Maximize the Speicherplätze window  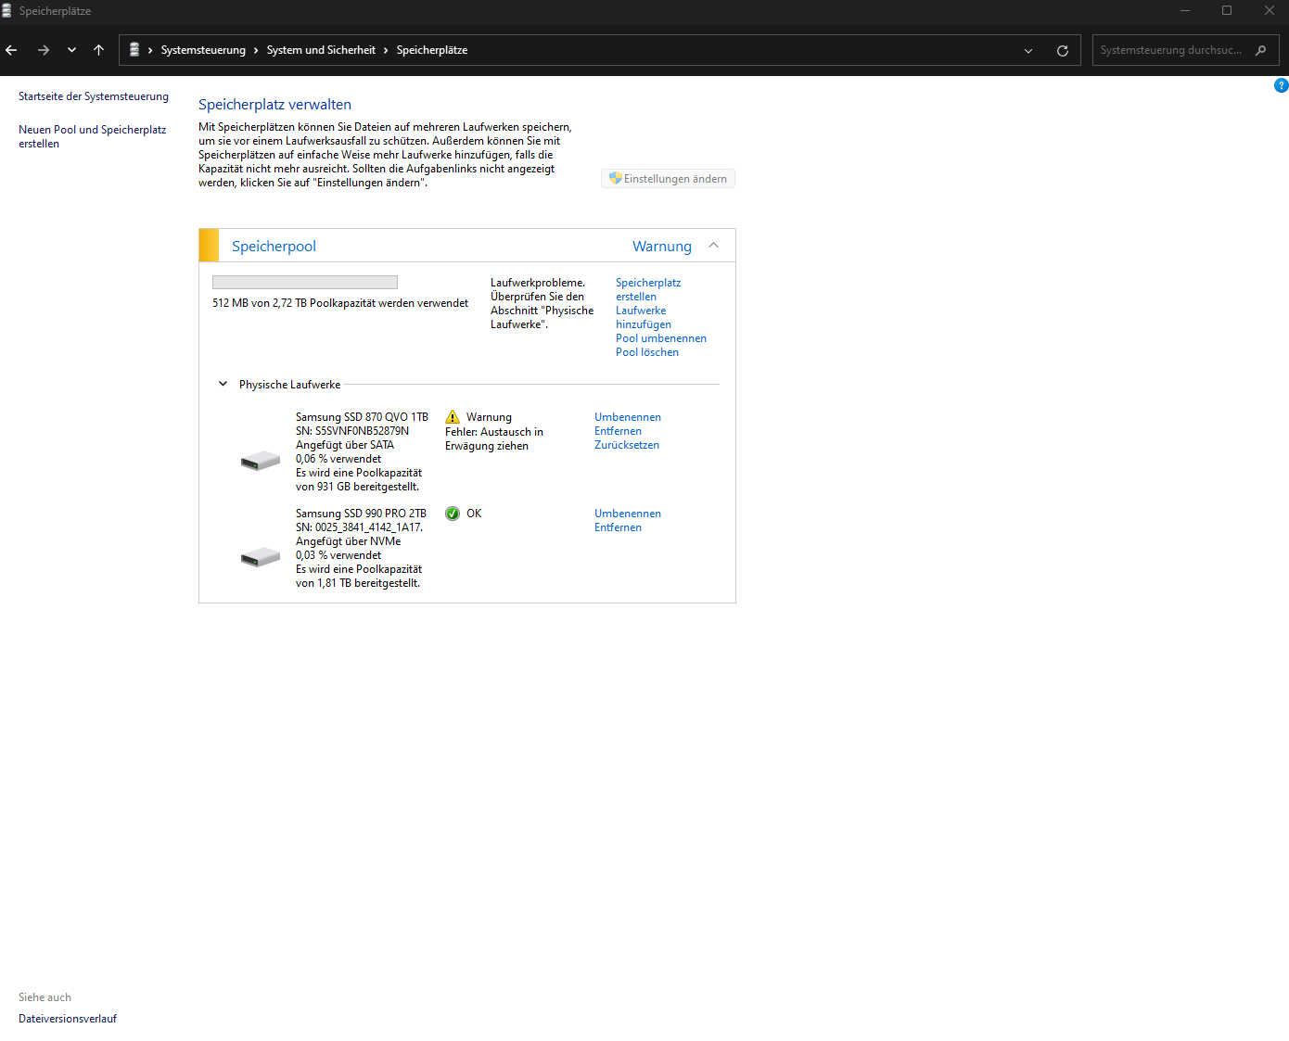tap(1227, 11)
